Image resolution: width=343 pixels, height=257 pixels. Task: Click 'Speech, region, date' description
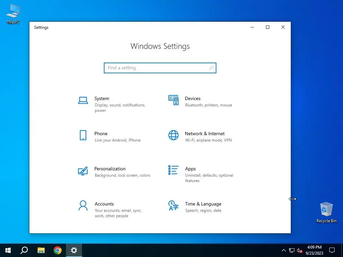tap(203, 211)
